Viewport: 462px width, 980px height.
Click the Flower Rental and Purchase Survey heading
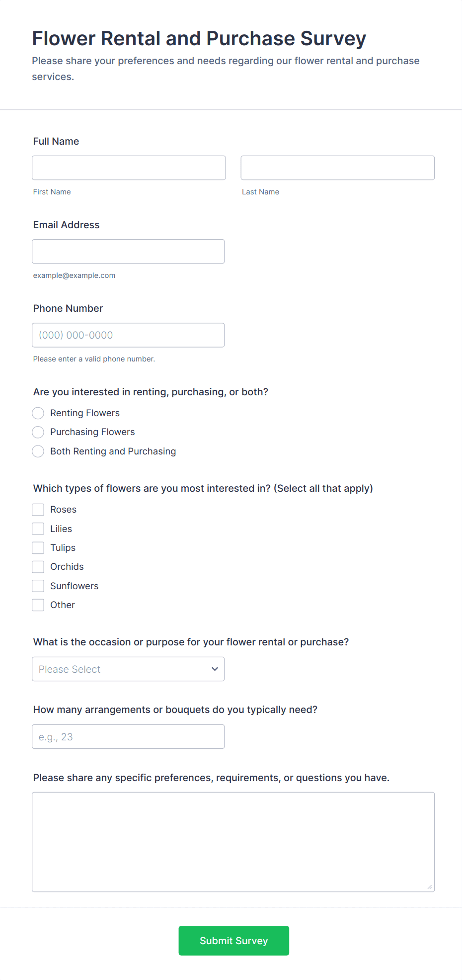click(199, 38)
